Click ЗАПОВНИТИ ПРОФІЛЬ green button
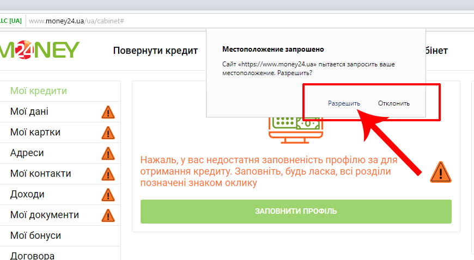 pos(296,212)
